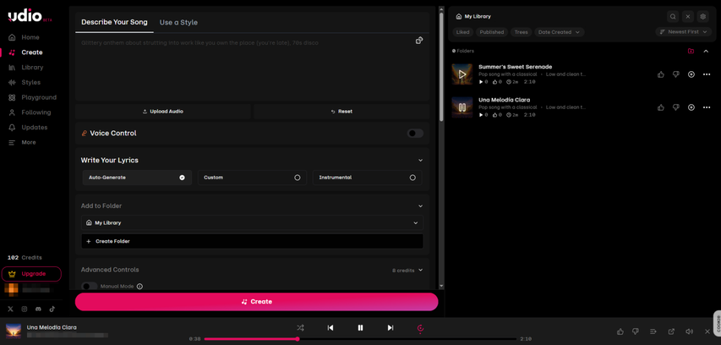This screenshot has height=345, width=721.
Task: Open the queue icon in player bar
Action: coord(653,331)
